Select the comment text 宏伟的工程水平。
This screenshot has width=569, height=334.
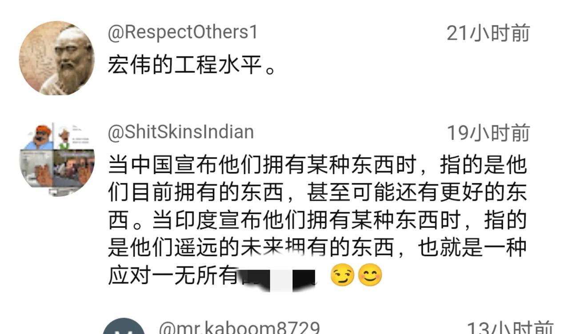(192, 66)
